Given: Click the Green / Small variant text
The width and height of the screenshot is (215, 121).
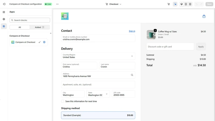Looking at the screenshot, I should [x=163, y=34].
